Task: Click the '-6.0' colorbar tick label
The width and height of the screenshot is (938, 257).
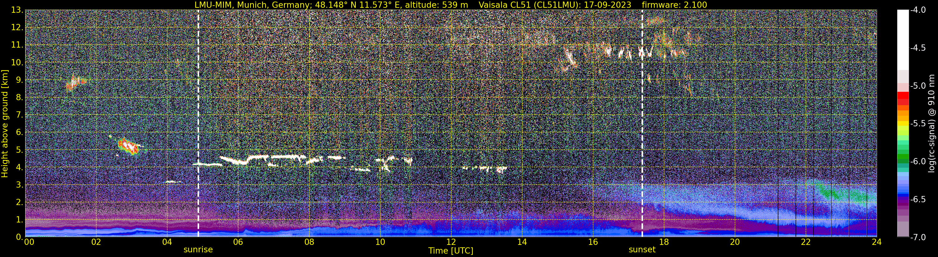Action: [917, 161]
